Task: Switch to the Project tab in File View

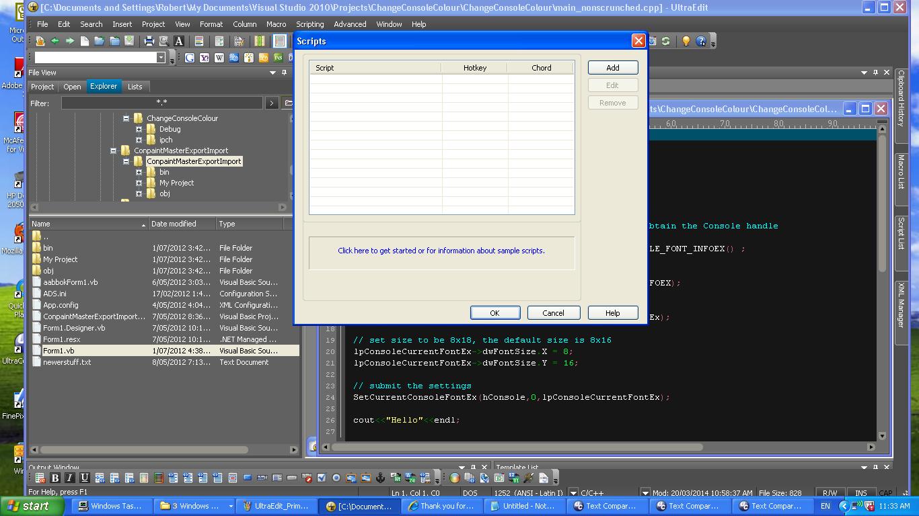Action: [42, 87]
